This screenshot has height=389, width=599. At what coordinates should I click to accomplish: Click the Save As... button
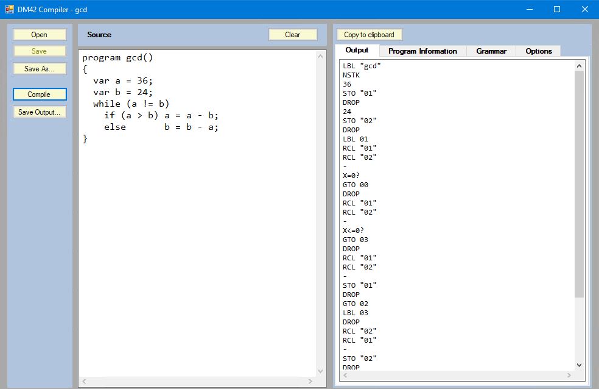pyautogui.click(x=40, y=69)
